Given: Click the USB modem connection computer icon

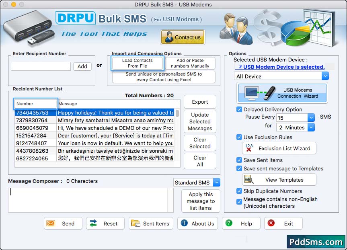Looking at the screenshot, I should tap(251, 93).
